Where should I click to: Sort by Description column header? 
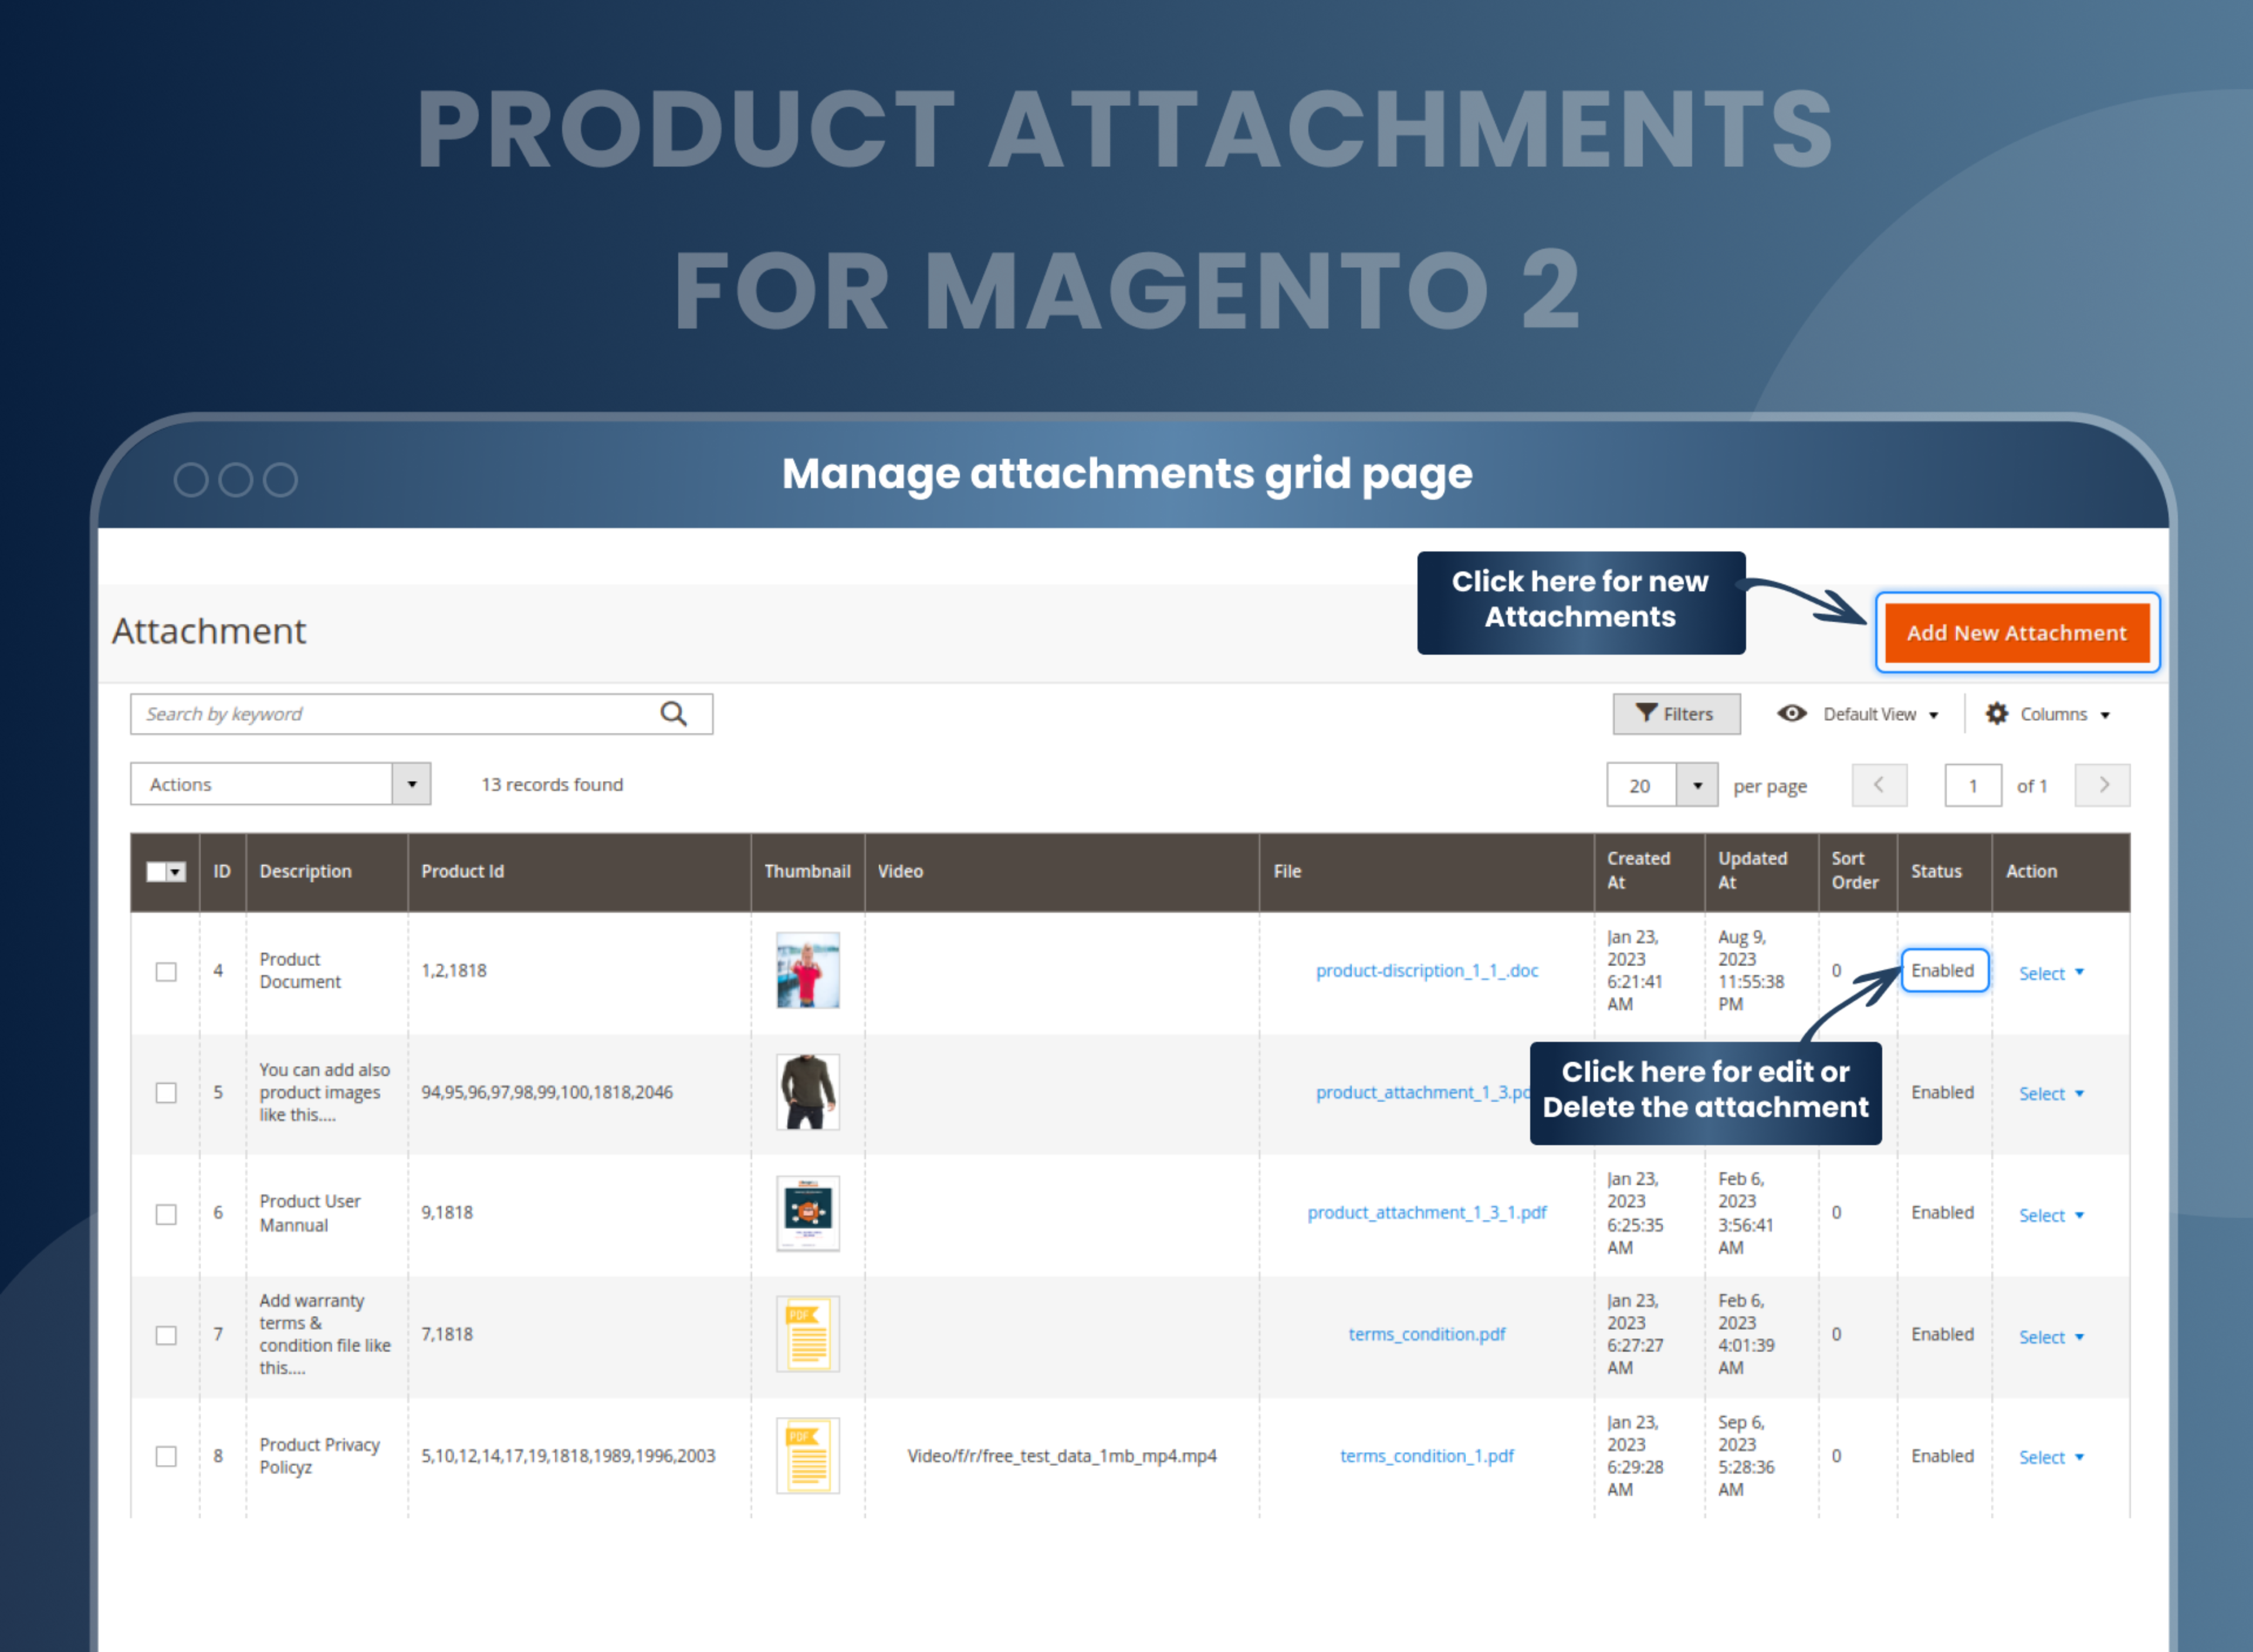click(x=326, y=871)
